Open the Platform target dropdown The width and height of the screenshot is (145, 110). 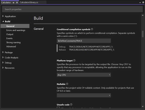pos(84,75)
